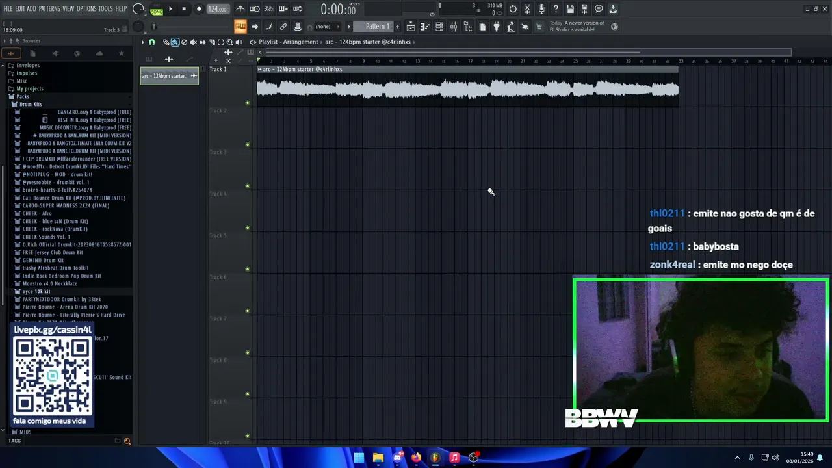Search browser with magnifier icon
The image size is (832, 468).
tap(127, 441)
